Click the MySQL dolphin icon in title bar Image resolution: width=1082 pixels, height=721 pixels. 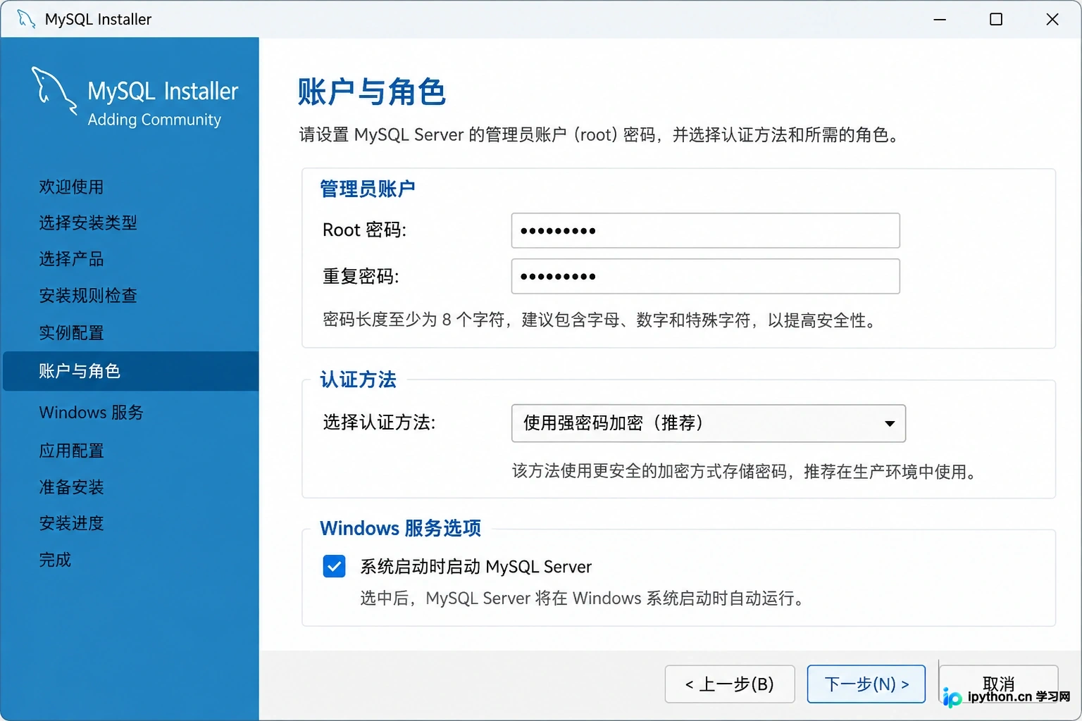click(26, 19)
